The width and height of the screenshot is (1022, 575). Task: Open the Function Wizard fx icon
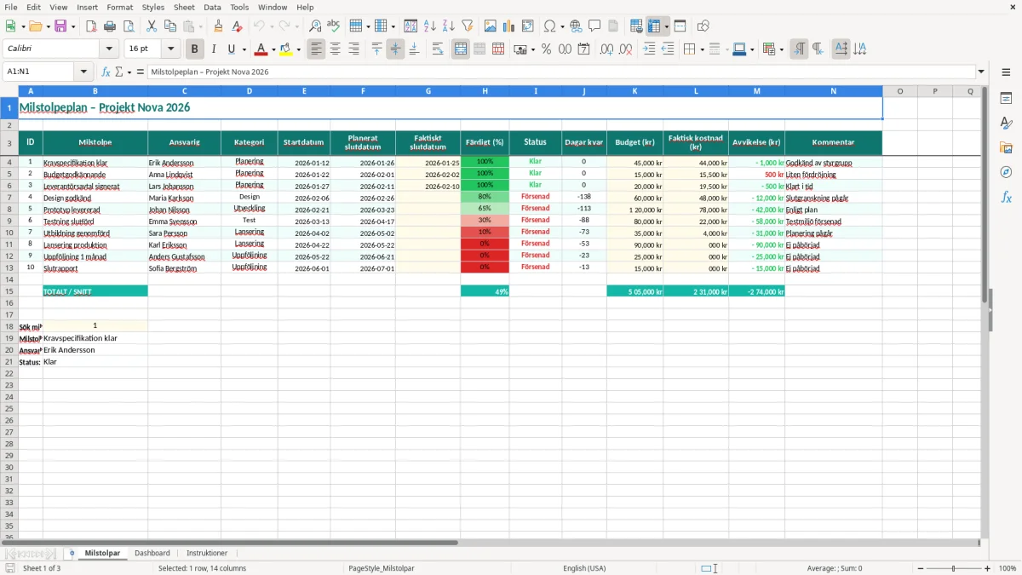[106, 72]
